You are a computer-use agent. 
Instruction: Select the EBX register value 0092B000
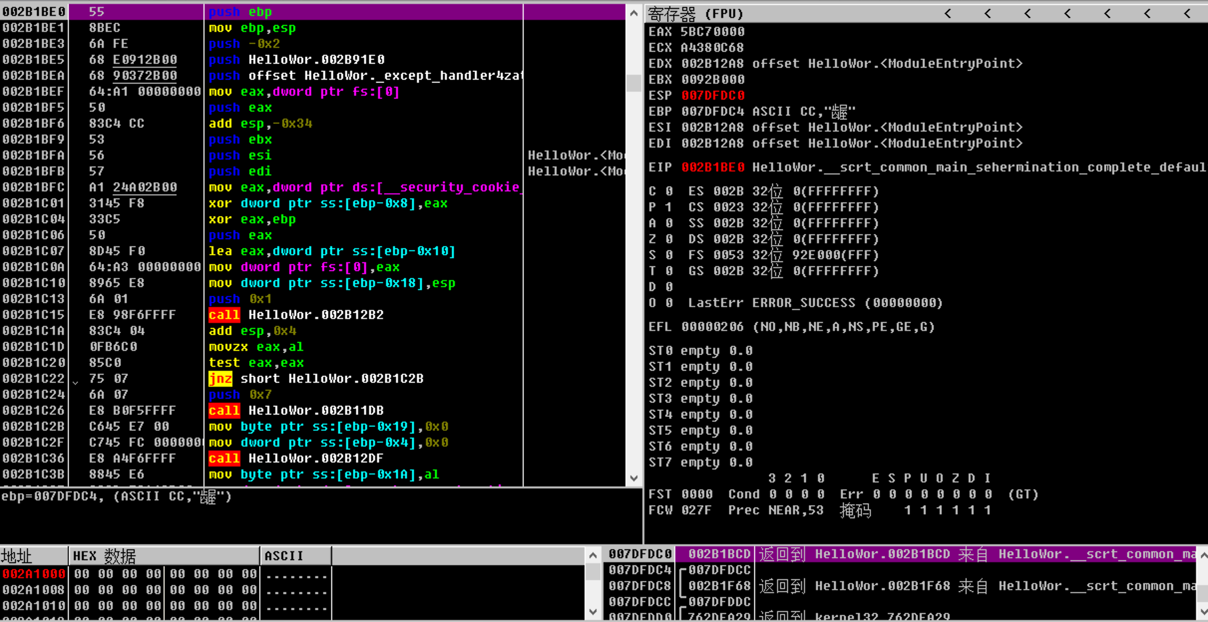point(713,80)
